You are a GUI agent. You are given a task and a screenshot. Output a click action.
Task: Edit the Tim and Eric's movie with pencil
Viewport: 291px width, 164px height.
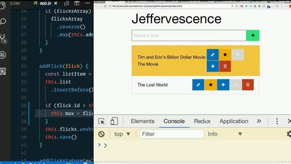click(x=213, y=55)
